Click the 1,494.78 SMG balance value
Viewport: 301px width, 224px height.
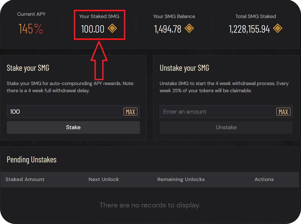pyautogui.click(x=168, y=29)
